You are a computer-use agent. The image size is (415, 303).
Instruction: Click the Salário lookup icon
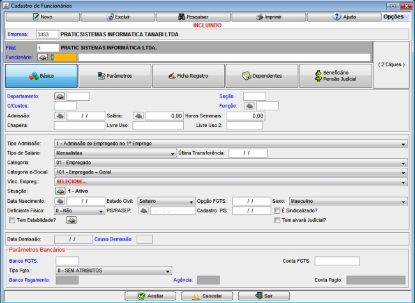139,116
